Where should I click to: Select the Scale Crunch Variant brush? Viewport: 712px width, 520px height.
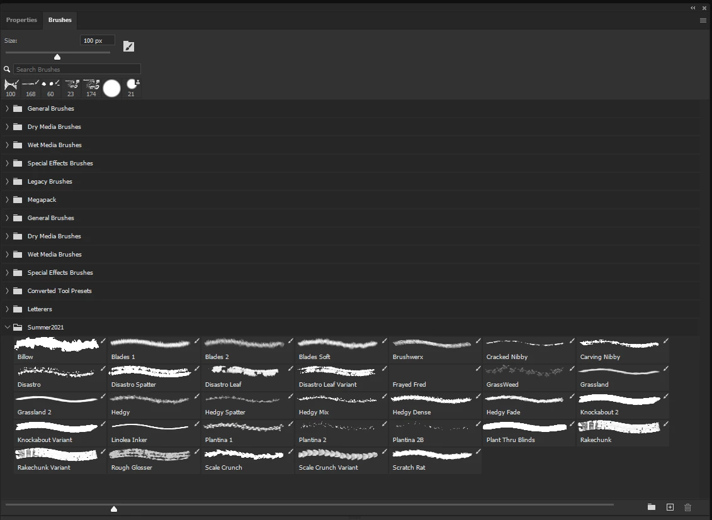click(341, 460)
